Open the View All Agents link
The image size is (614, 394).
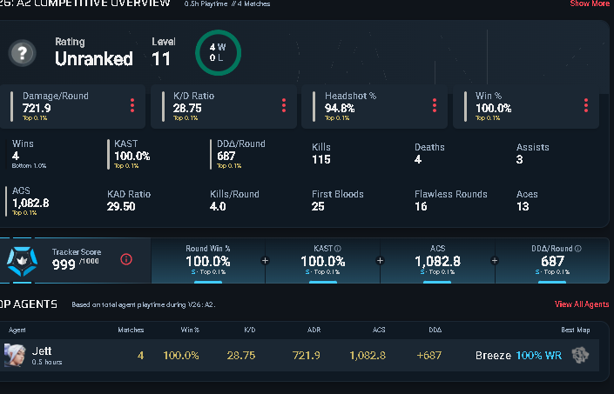[582, 304]
